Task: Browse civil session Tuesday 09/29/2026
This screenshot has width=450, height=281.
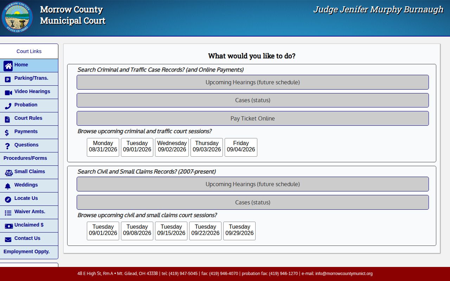Action: (239, 231)
